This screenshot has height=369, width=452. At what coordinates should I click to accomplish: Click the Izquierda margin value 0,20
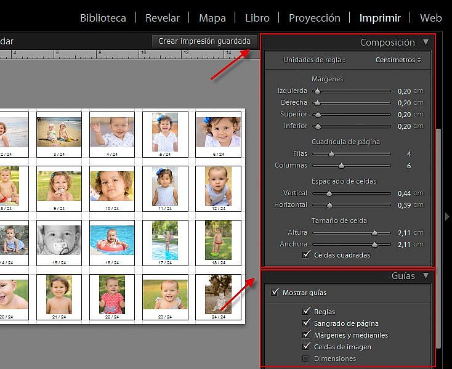coord(404,91)
